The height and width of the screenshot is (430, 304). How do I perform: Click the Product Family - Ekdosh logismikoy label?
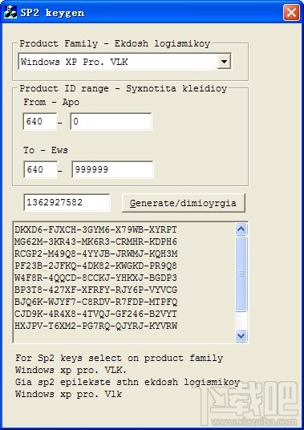115,43
